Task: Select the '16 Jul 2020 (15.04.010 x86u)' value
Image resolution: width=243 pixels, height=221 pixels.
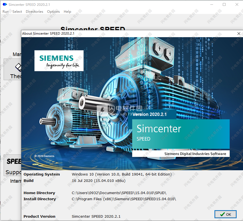Action: coord(99,181)
